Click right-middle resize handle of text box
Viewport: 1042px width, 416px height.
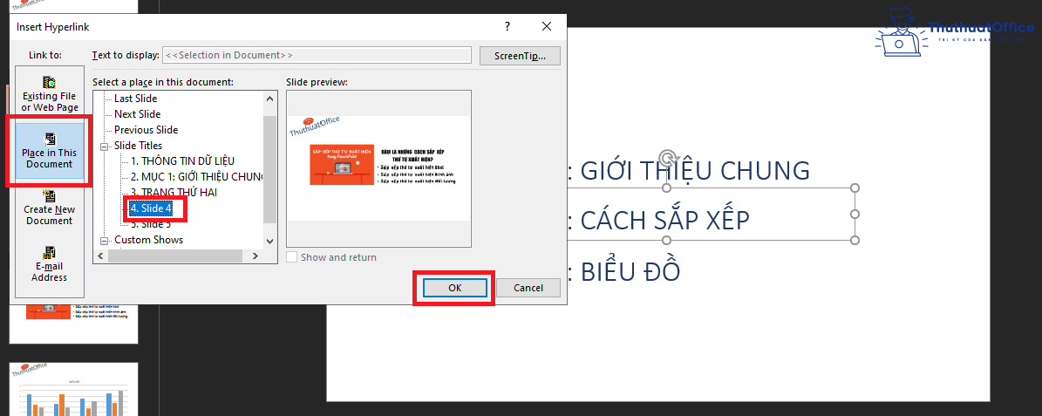[855, 214]
